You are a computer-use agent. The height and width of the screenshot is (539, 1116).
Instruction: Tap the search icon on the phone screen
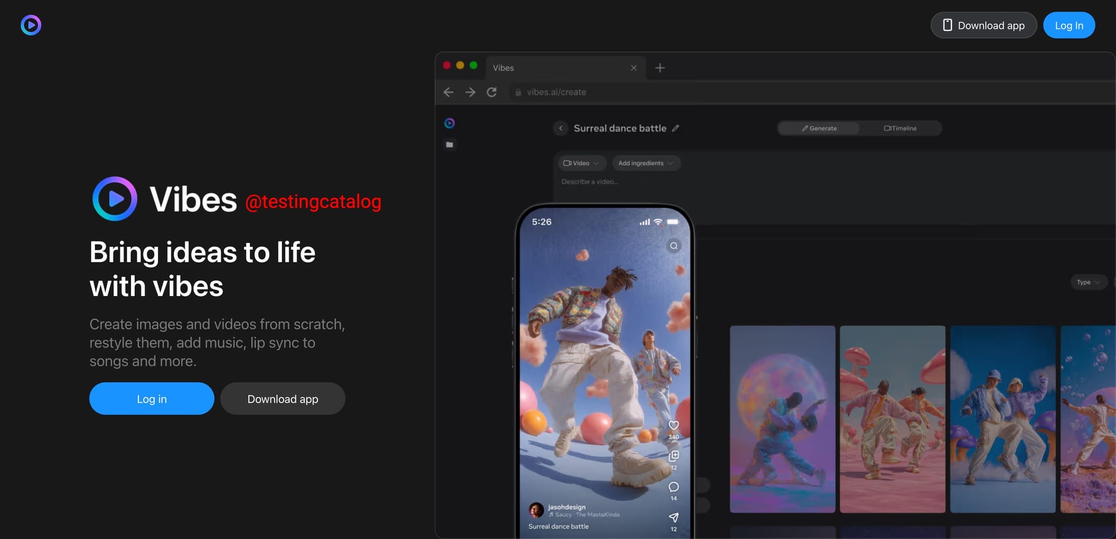click(x=674, y=246)
